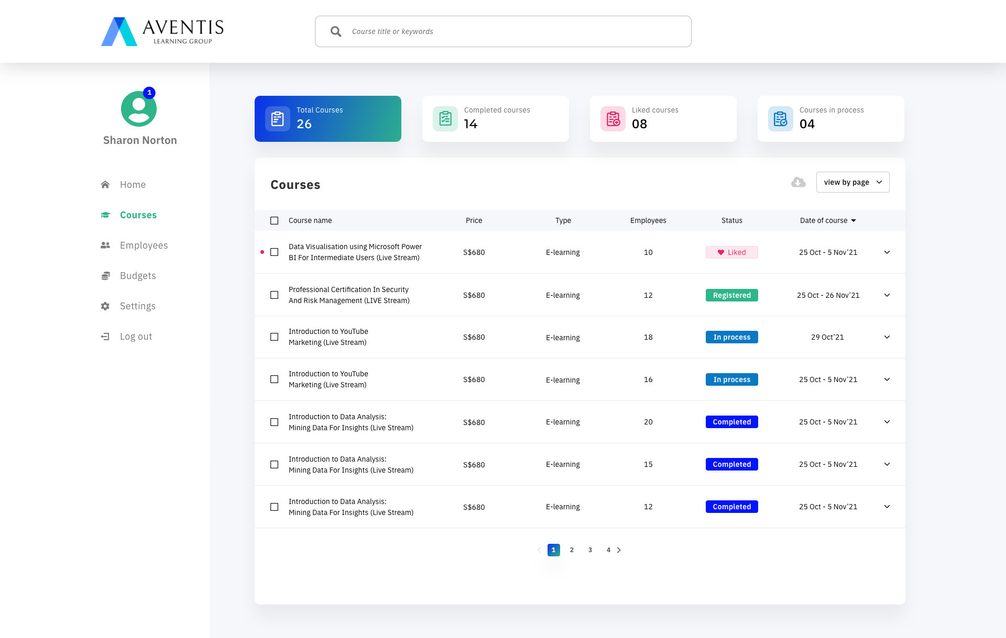The image size is (1006, 638).
Task: Select YouTube Marketing course with 18 employees
Action: (274, 337)
